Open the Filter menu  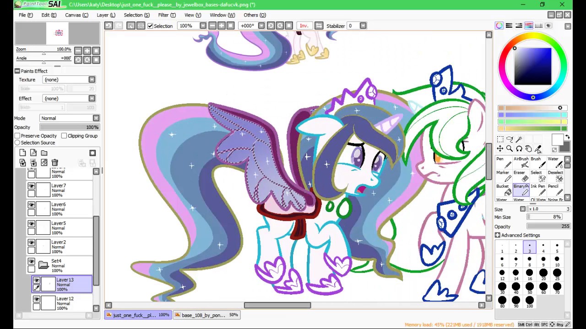pyautogui.click(x=167, y=15)
